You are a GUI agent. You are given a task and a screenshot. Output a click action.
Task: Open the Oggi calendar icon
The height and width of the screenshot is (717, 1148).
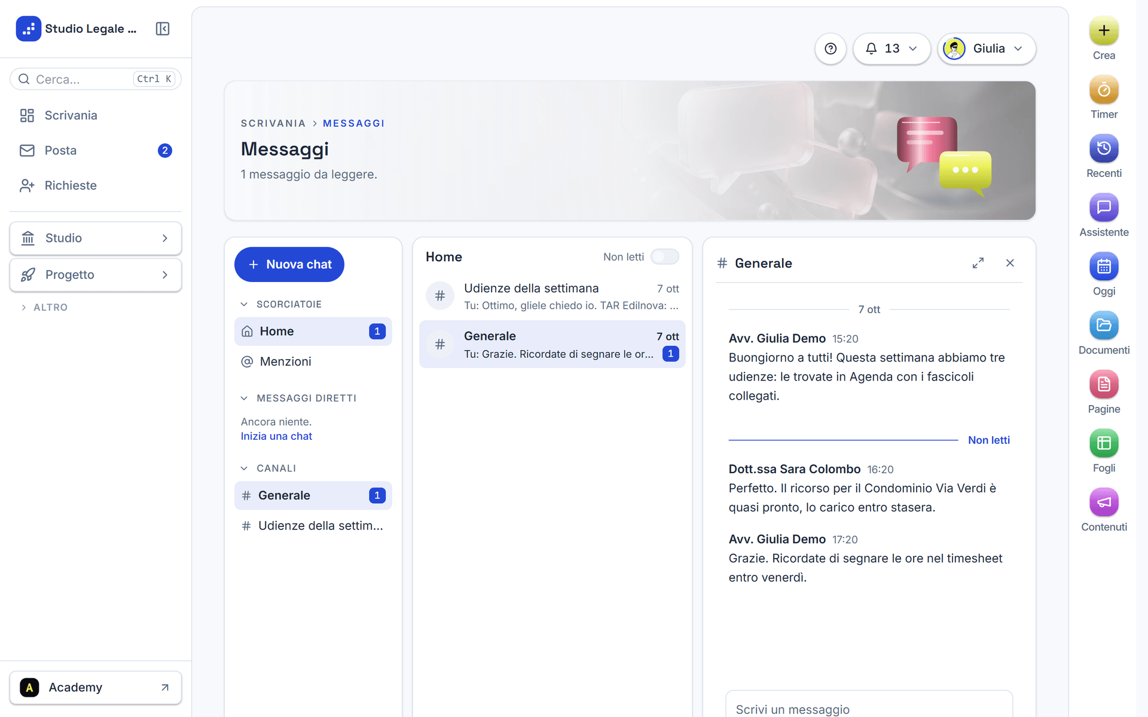tap(1104, 267)
